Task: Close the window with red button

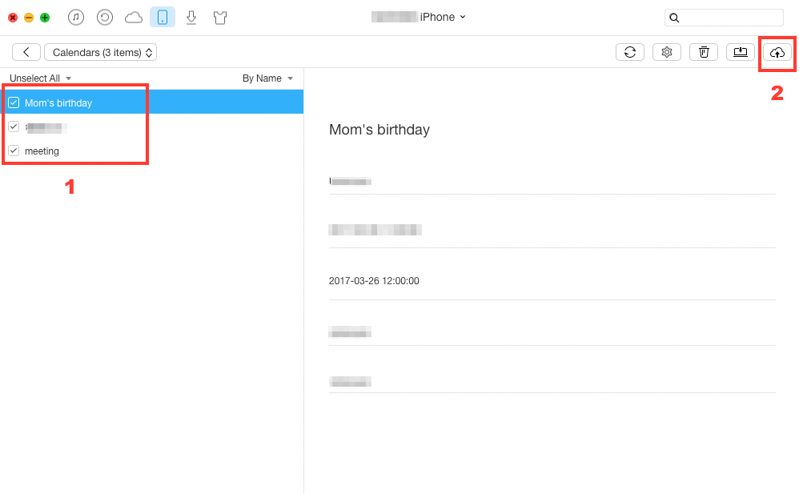Action: (x=13, y=18)
